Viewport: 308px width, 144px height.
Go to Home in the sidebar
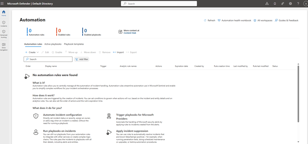tap(4, 13)
